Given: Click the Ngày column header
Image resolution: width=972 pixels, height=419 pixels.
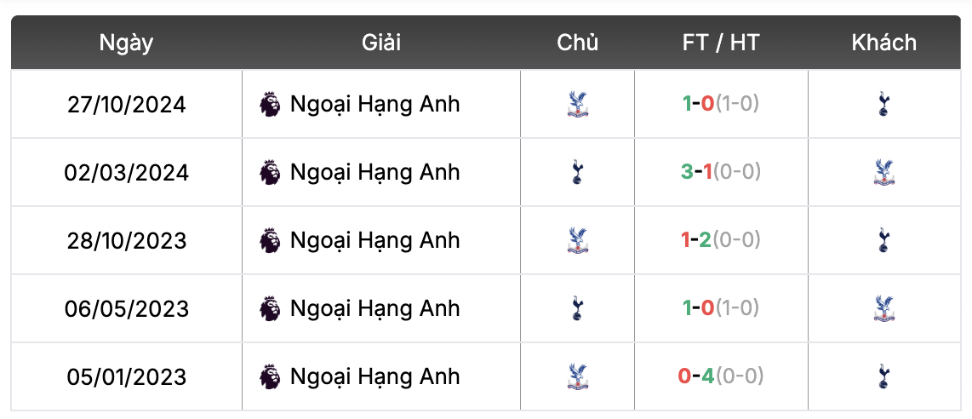Looking at the screenshot, I should click(126, 43).
